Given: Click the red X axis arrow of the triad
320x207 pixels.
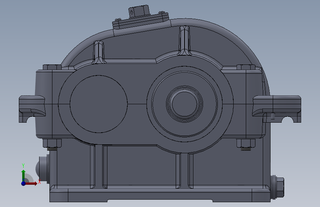Looking at the screenshot, I should [31, 183].
